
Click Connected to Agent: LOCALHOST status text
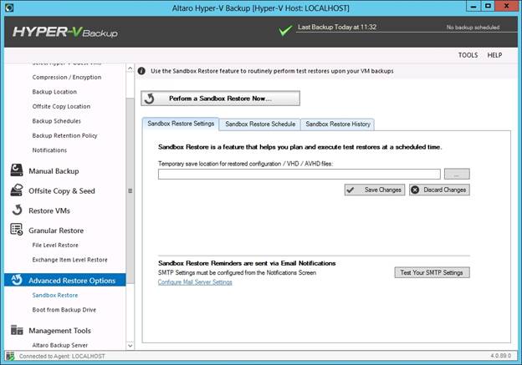tap(62, 357)
